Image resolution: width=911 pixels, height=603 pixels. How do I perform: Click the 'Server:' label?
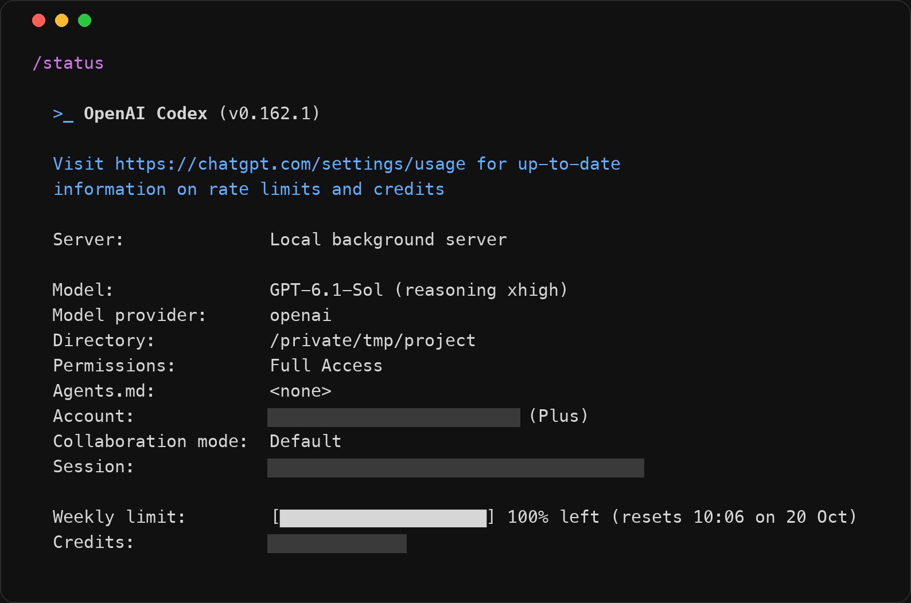88,240
